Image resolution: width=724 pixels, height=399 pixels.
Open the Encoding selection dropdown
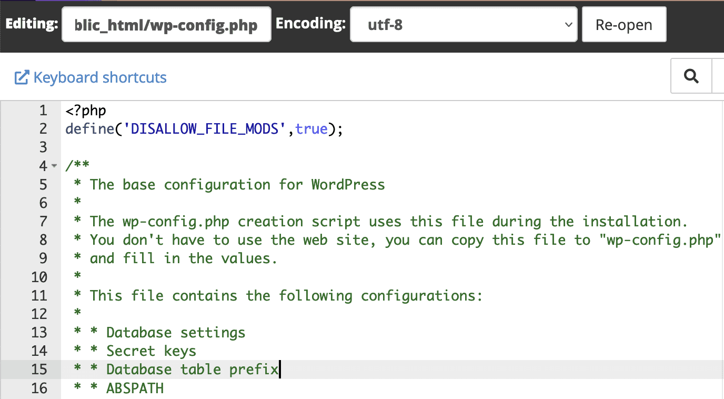tap(463, 24)
